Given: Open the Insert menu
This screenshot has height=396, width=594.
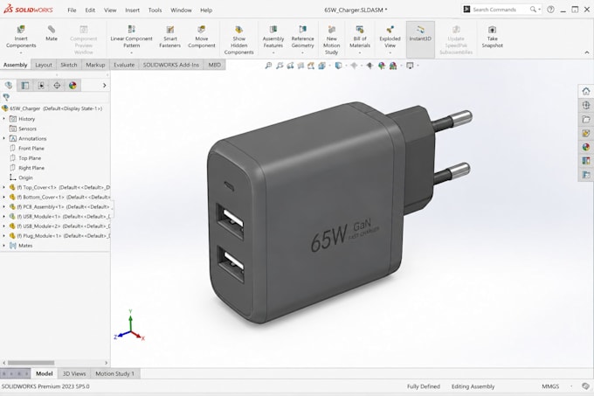Looking at the screenshot, I should click(132, 10).
